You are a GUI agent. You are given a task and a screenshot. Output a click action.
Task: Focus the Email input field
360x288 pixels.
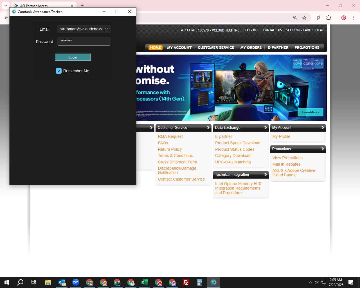coord(84,29)
